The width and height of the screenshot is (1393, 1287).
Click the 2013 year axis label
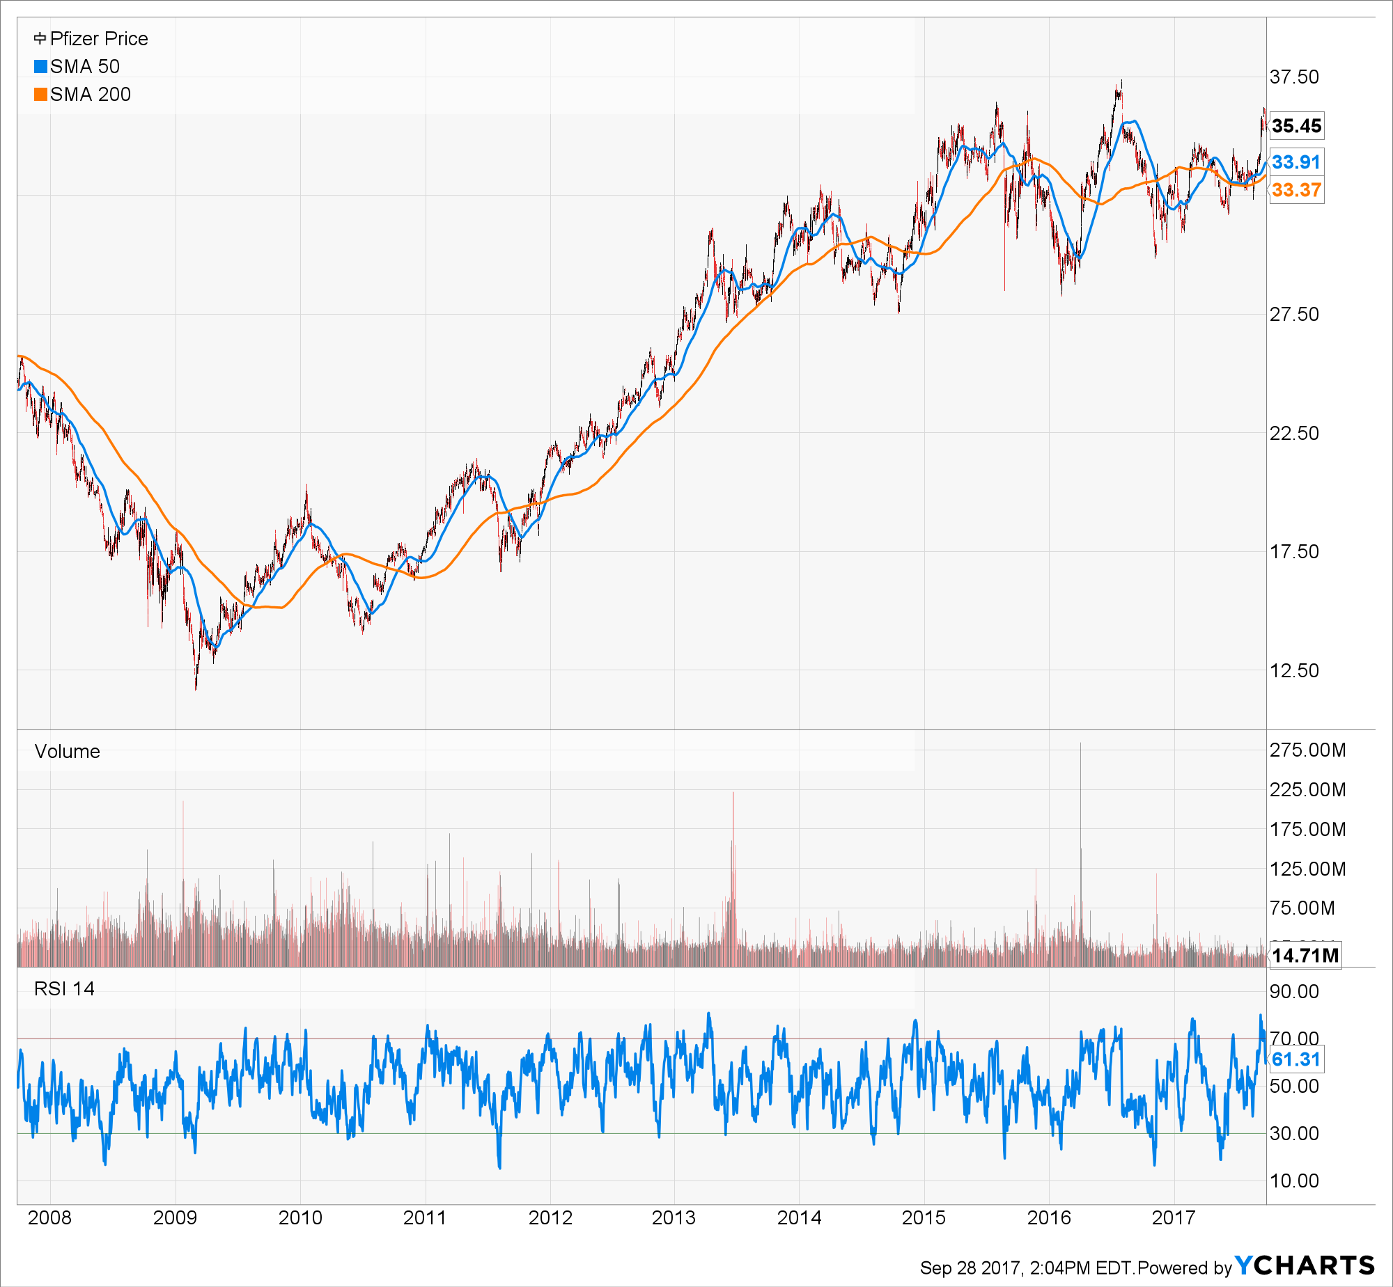click(674, 1218)
